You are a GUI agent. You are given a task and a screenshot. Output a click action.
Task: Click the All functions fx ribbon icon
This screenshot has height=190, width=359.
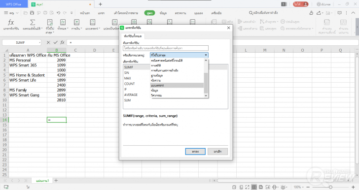pyautogui.click(x=63, y=22)
